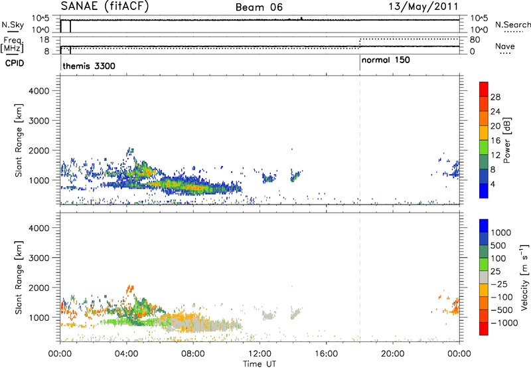Click the "500" value on Velocity colorbar
531x368 pixels.
pyautogui.click(x=498, y=246)
